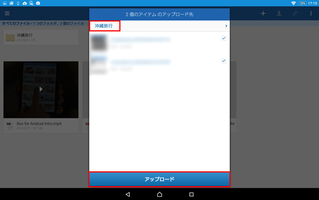Expand the destination folder chevron arrow
The width and height of the screenshot is (319, 200).
(226, 26)
